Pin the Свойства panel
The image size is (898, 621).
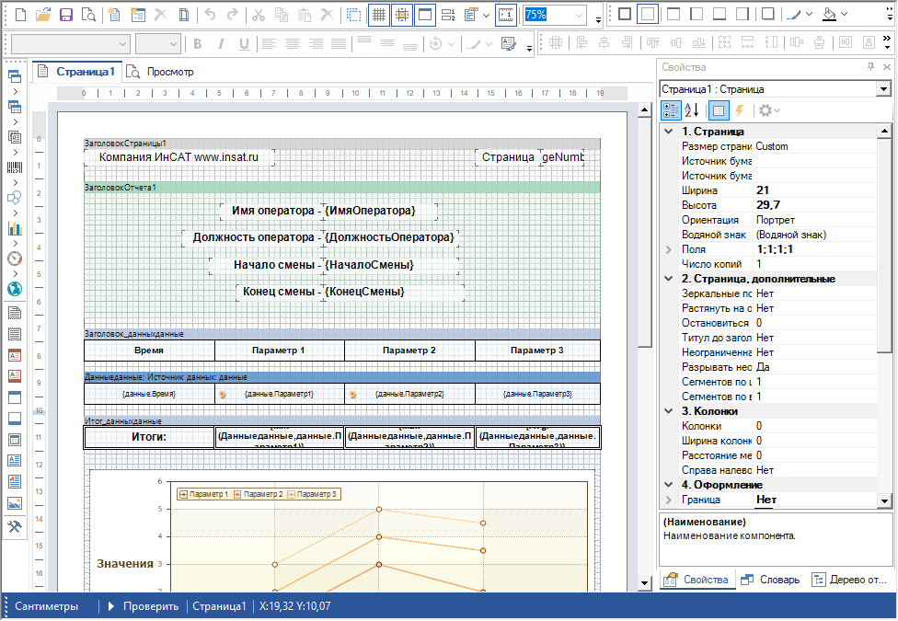870,67
